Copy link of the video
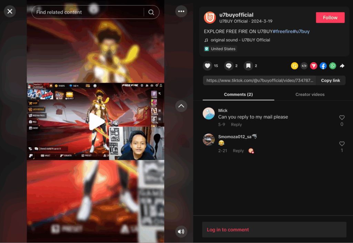The width and height of the screenshot is (353, 243). [330, 81]
